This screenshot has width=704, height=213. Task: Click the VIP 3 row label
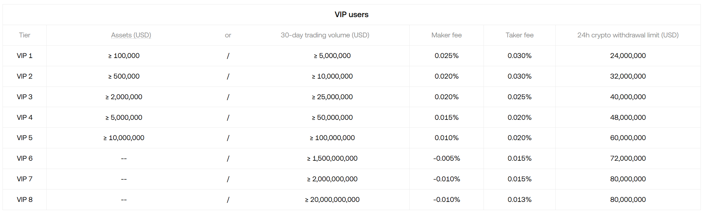24,97
